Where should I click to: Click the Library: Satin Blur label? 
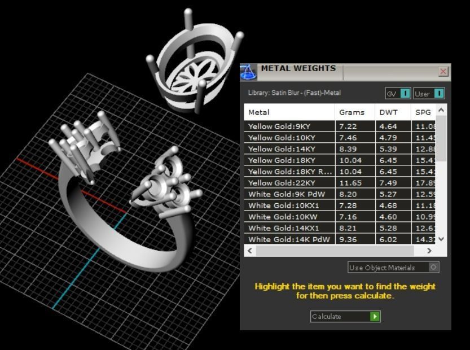pos(294,93)
